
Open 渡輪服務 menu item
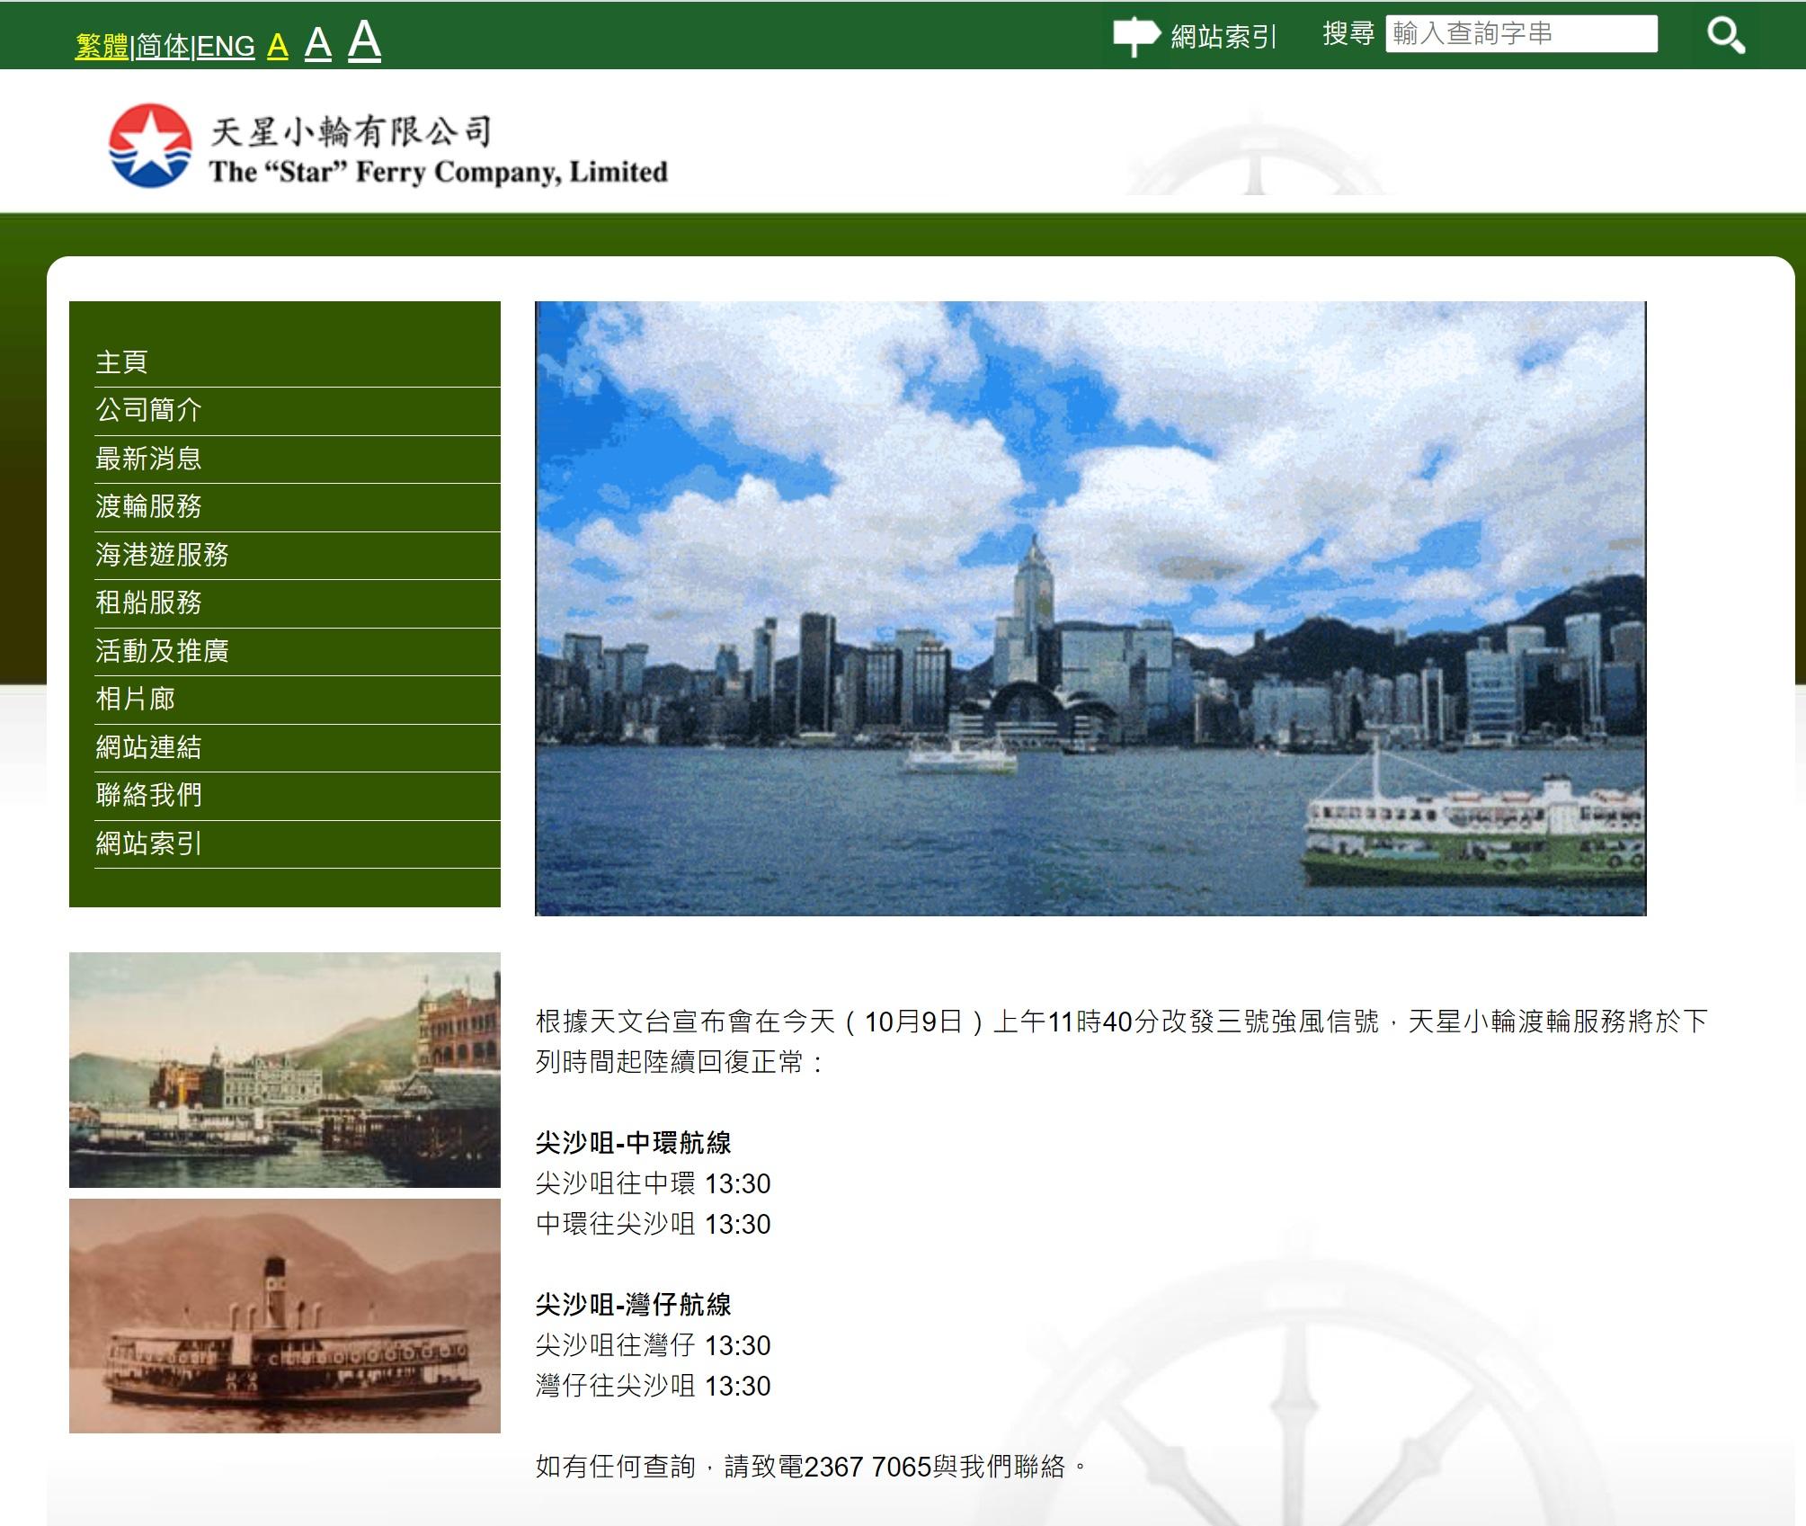148,506
